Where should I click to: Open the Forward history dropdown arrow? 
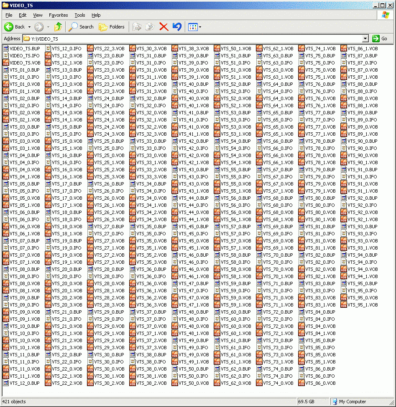[48, 27]
